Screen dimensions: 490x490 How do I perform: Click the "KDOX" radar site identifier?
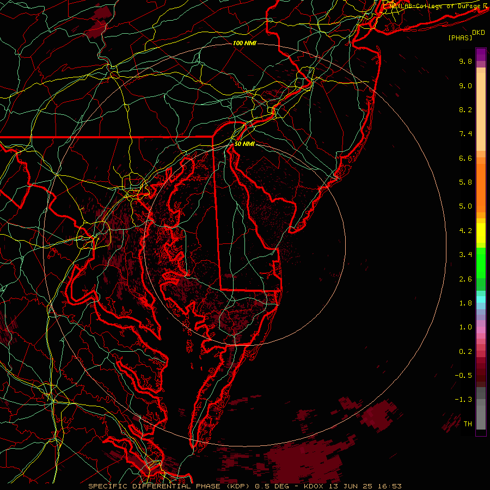pyautogui.click(x=314, y=486)
